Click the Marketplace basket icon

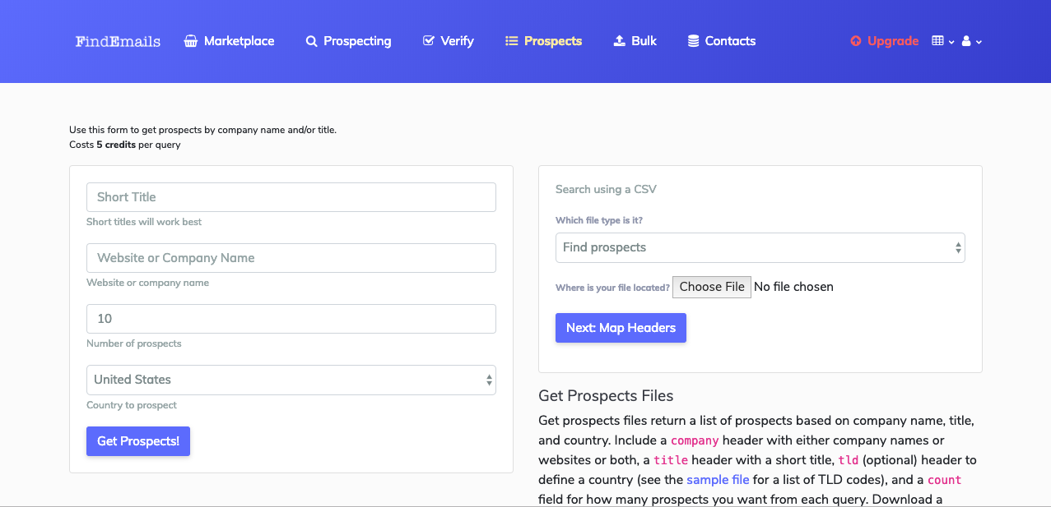(x=191, y=41)
